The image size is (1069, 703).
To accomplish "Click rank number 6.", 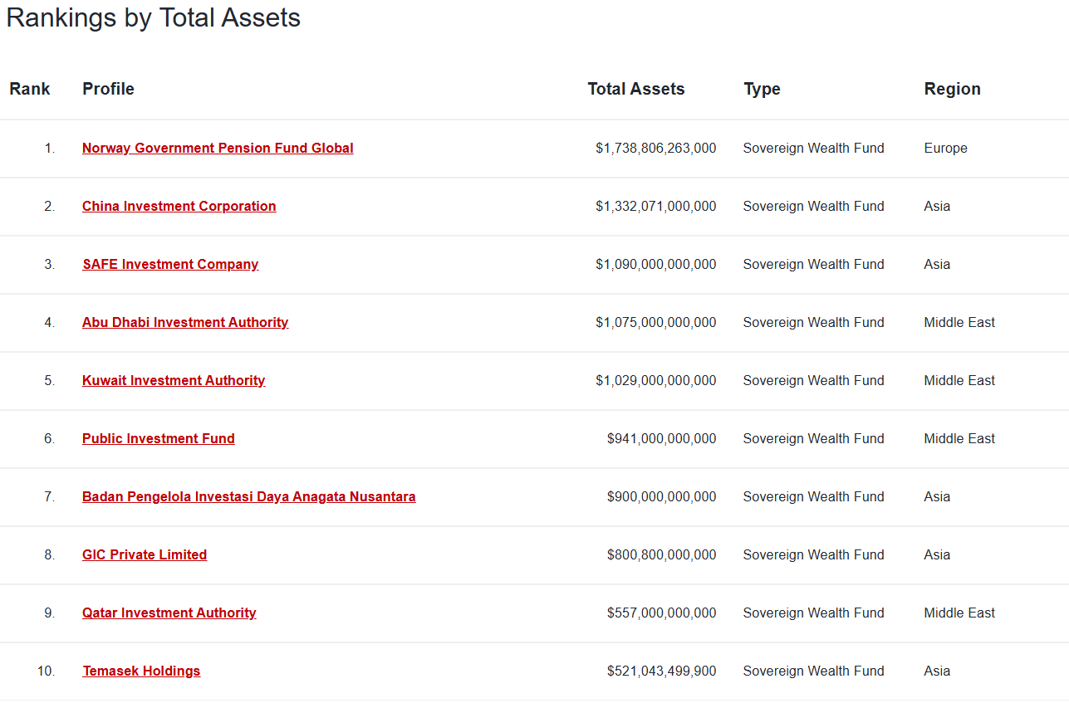I will [50, 438].
